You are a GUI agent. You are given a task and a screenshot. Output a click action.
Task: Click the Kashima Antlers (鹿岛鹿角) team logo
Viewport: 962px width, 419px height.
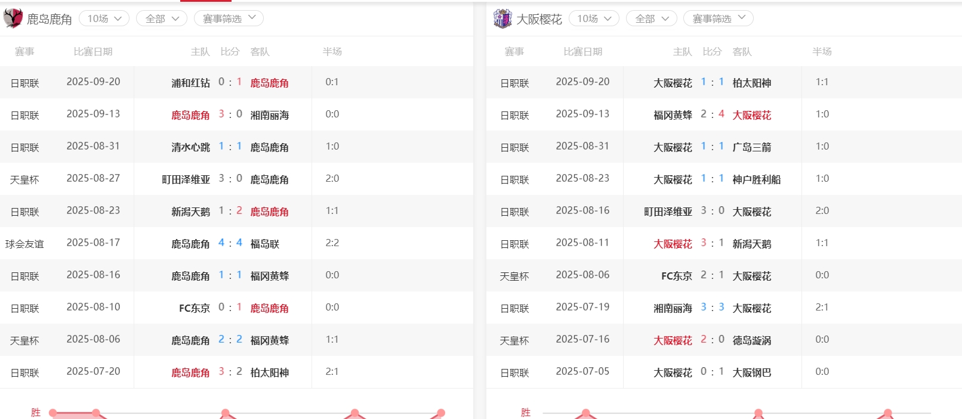pyautogui.click(x=13, y=18)
